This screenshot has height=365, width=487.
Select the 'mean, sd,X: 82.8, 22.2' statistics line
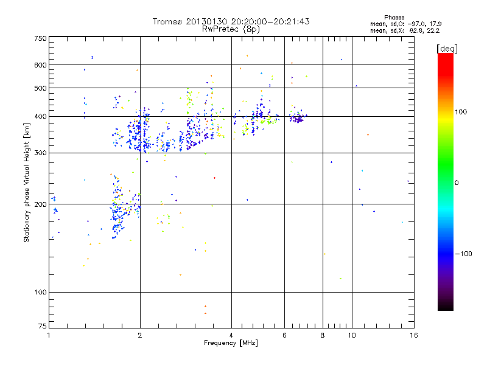[405, 31]
